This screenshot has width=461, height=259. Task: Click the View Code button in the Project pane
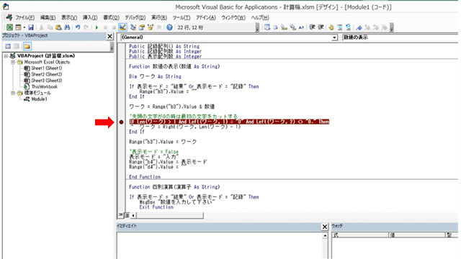click(8, 46)
